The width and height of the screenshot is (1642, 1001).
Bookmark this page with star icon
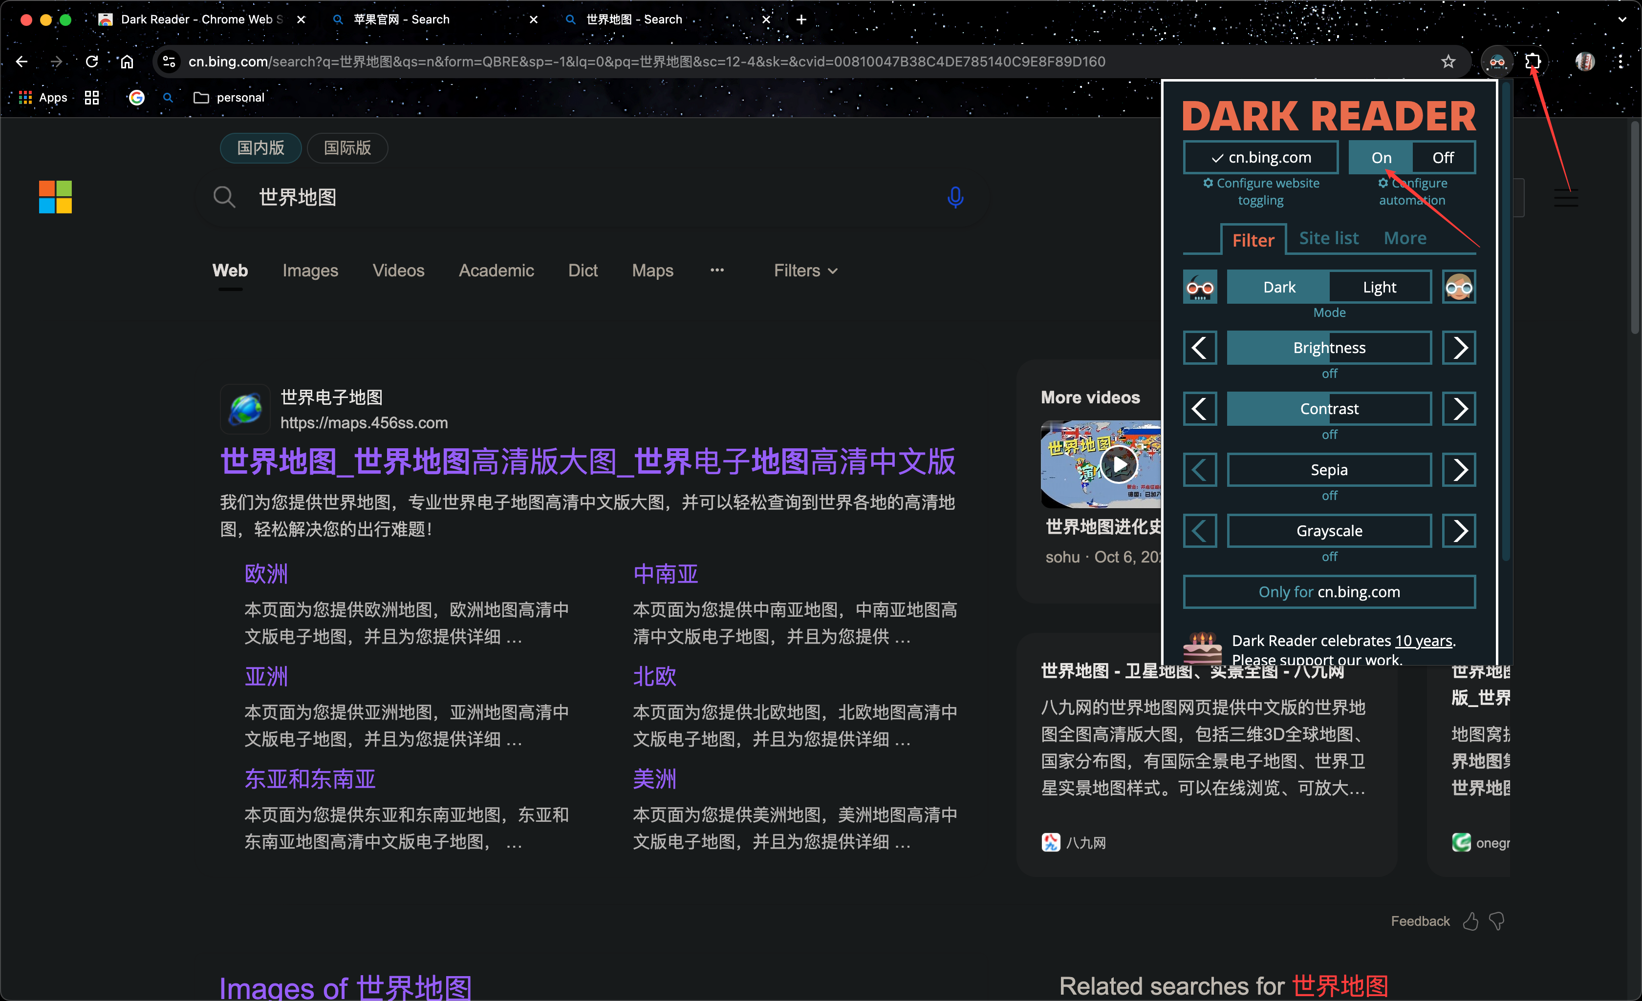(x=1448, y=62)
